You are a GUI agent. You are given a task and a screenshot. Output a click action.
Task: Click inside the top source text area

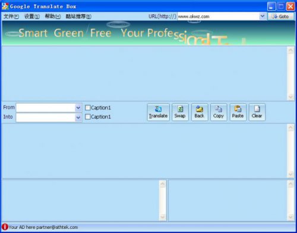click(x=144, y=73)
